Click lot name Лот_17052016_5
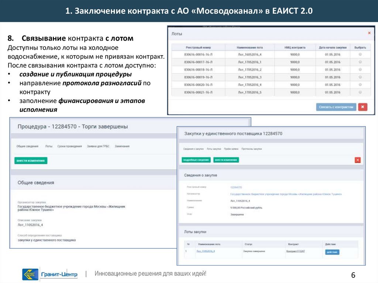Screen dimensions: 378x283 pyautogui.click(x=250, y=92)
